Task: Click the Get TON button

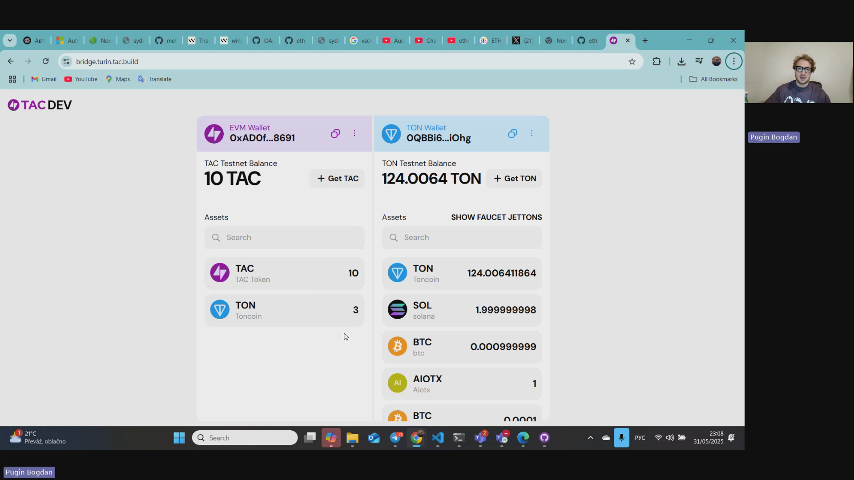Action: click(x=515, y=178)
